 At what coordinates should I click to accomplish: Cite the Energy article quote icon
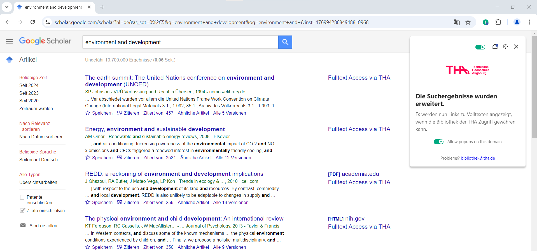(120, 158)
